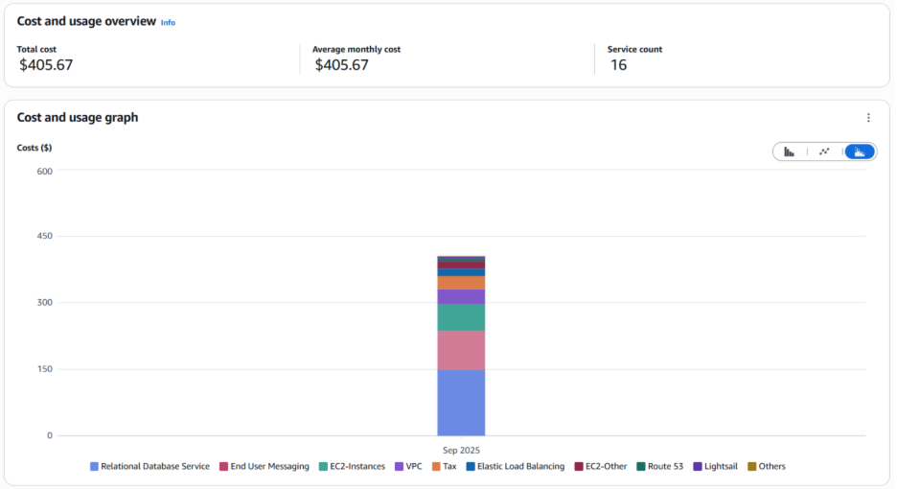
Task: Click the Lightsail legend color square
Action: pos(698,467)
